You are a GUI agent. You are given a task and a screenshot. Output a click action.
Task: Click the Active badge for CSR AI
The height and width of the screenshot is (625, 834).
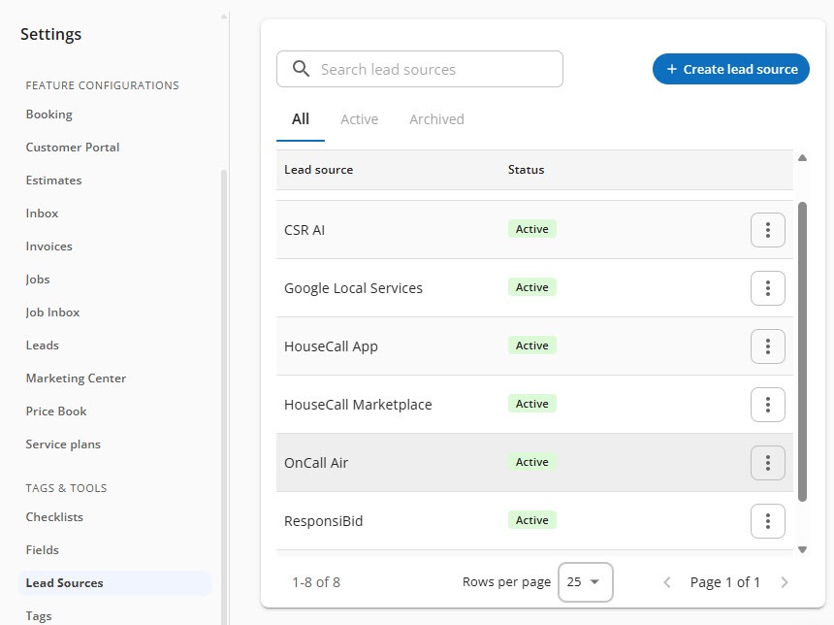click(531, 229)
